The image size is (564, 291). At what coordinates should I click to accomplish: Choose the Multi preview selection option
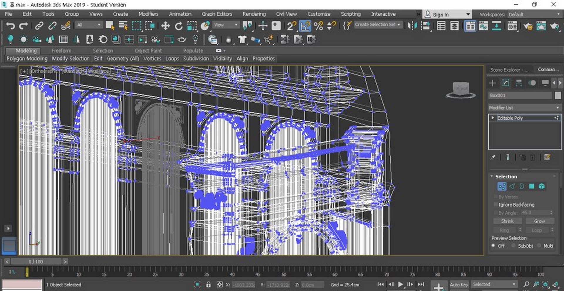point(539,246)
